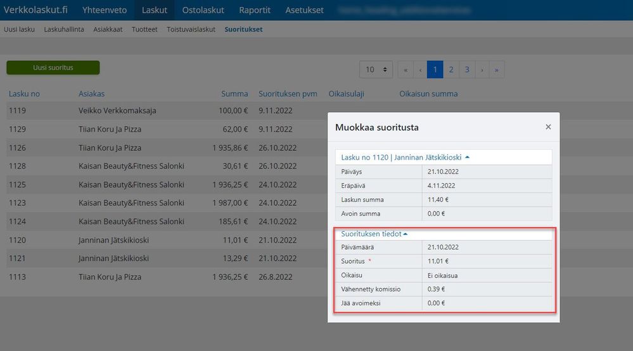
Task: Open the Asetukset menu
Action: (304, 10)
